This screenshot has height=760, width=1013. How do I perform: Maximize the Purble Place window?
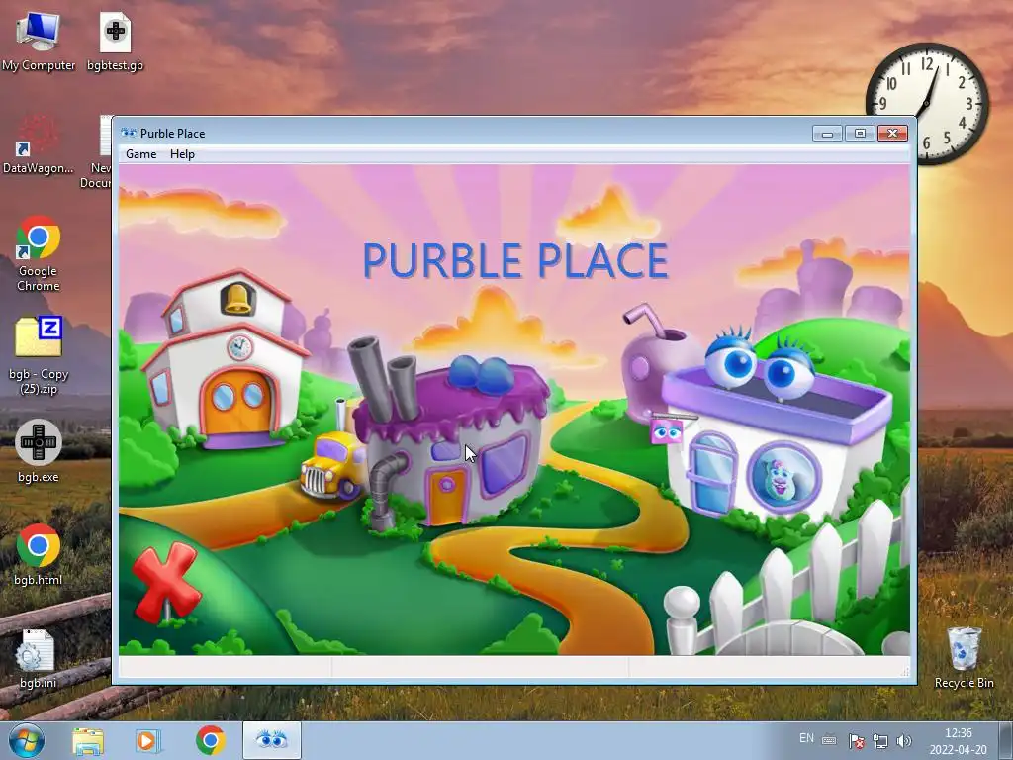pyautogui.click(x=860, y=134)
